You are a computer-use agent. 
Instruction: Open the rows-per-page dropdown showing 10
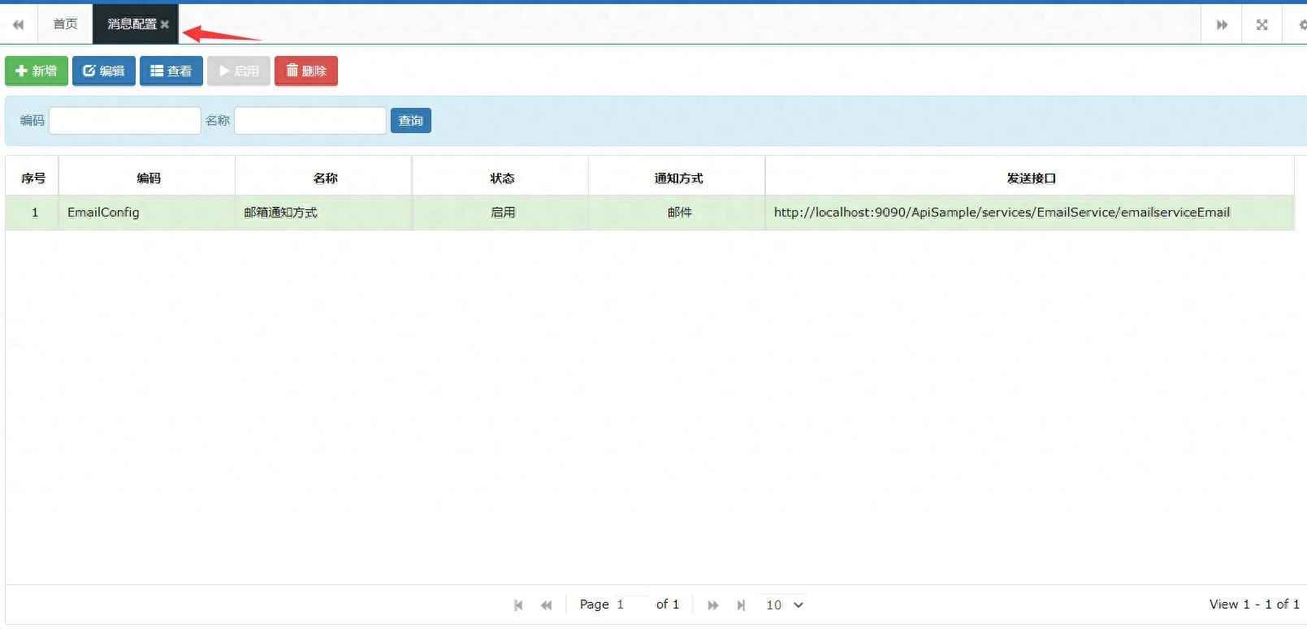[x=784, y=604]
